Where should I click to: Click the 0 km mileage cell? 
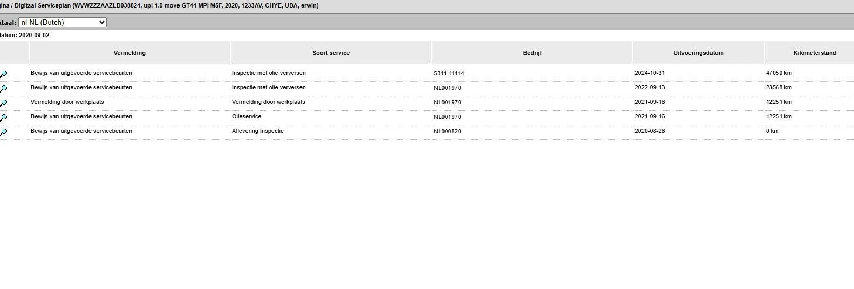click(772, 131)
